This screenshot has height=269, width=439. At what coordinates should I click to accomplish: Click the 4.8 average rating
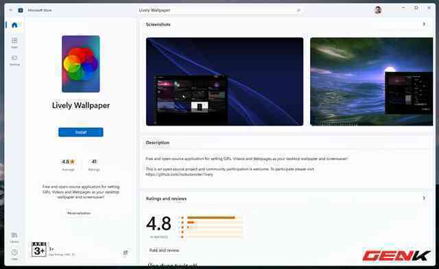click(68, 162)
